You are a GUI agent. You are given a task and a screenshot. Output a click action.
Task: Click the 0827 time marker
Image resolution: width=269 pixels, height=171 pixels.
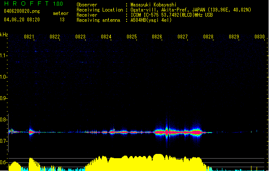tap(183, 37)
